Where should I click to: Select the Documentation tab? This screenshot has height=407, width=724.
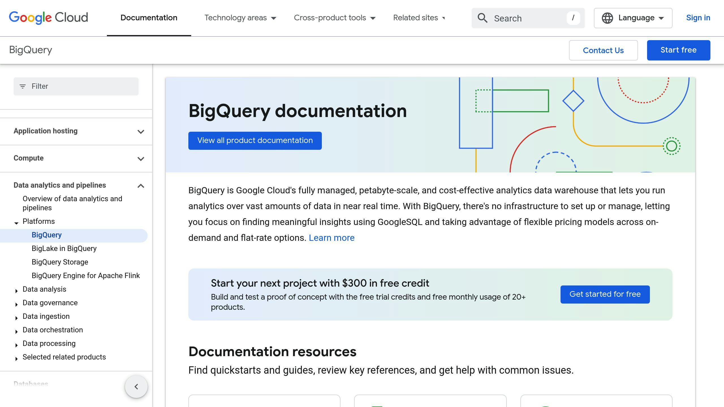coord(149,18)
